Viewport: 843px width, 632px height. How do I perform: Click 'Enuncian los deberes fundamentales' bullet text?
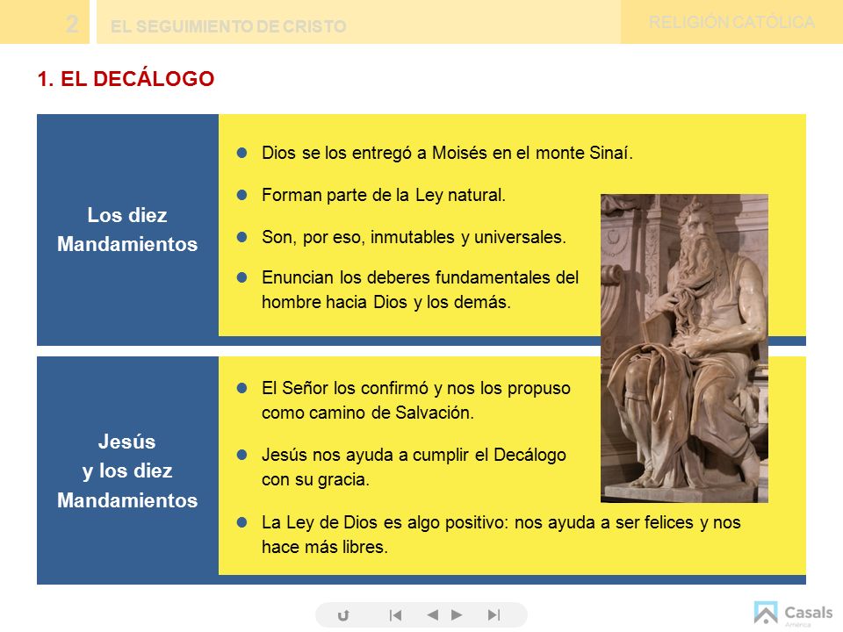pyautogui.click(x=420, y=290)
